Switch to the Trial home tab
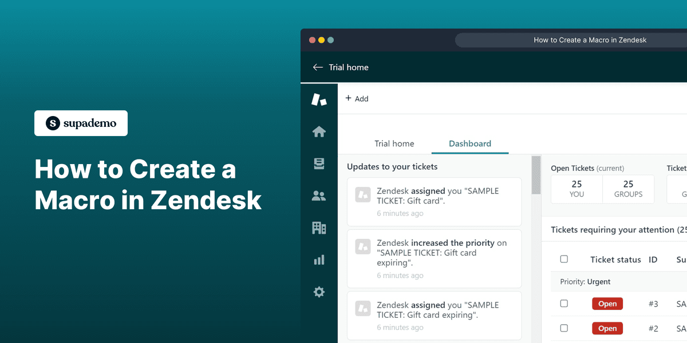 tap(394, 143)
